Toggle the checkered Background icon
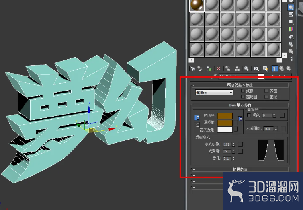This screenshot has width=303, height=210. click(291, 15)
